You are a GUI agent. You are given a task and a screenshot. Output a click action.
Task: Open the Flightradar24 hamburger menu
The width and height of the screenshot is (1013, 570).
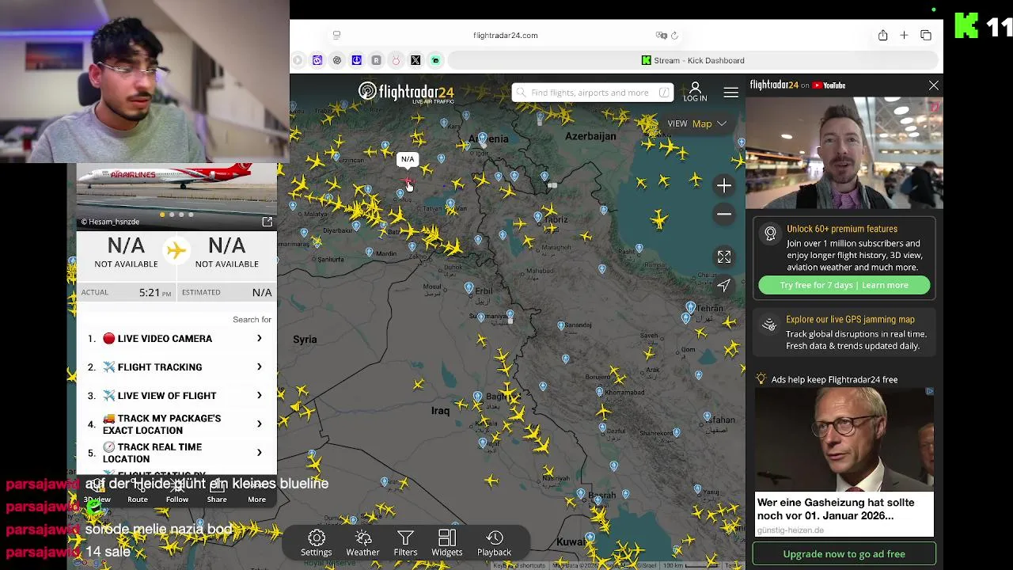[x=730, y=93]
